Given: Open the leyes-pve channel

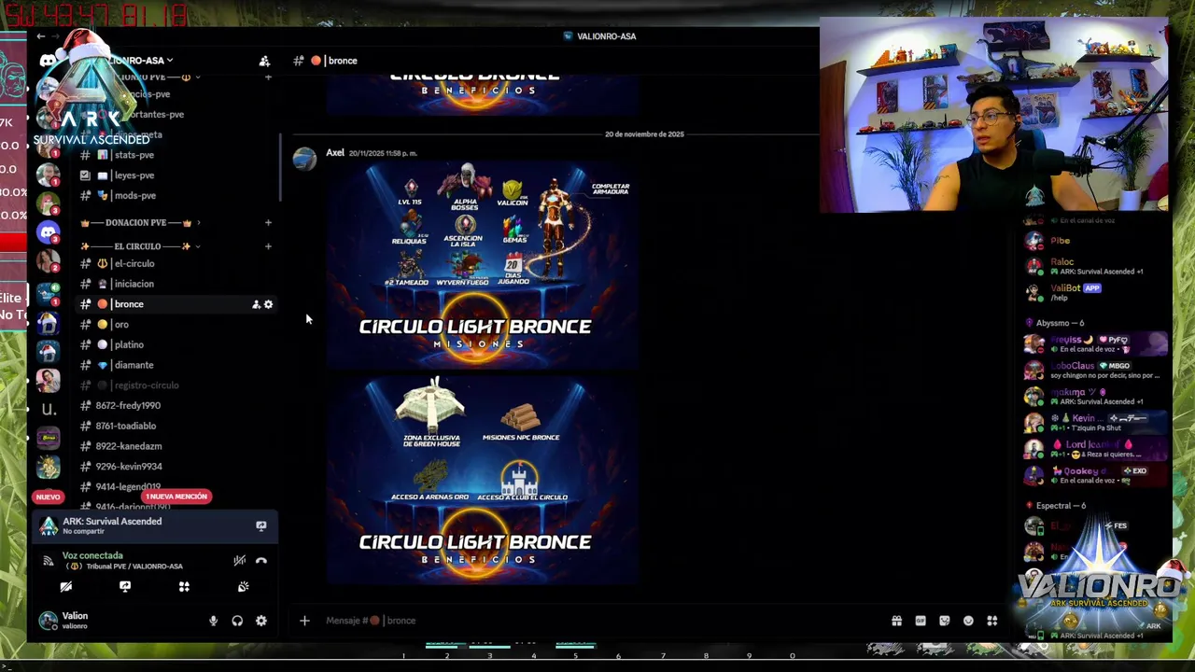Looking at the screenshot, I should click(x=134, y=175).
